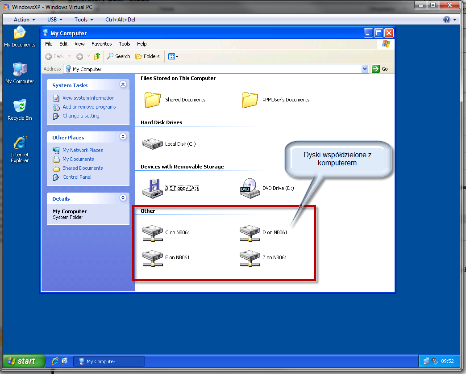Open the Back history dropdown arrow

(x=70, y=56)
